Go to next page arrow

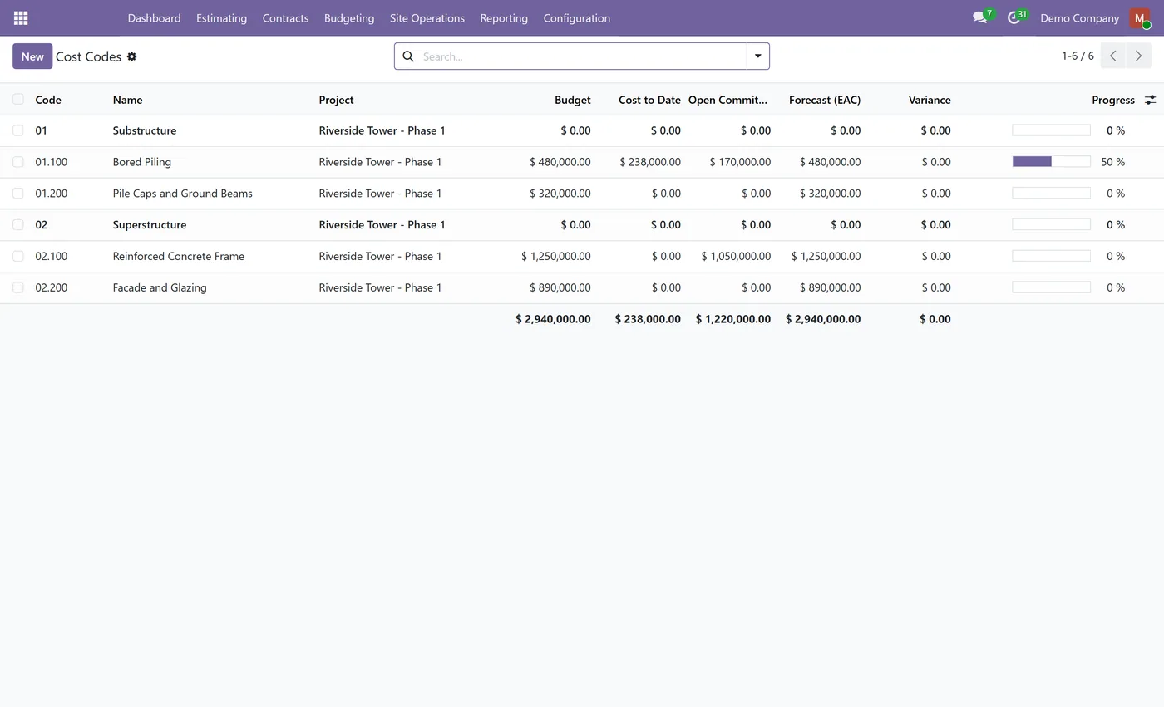[x=1138, y=56]
